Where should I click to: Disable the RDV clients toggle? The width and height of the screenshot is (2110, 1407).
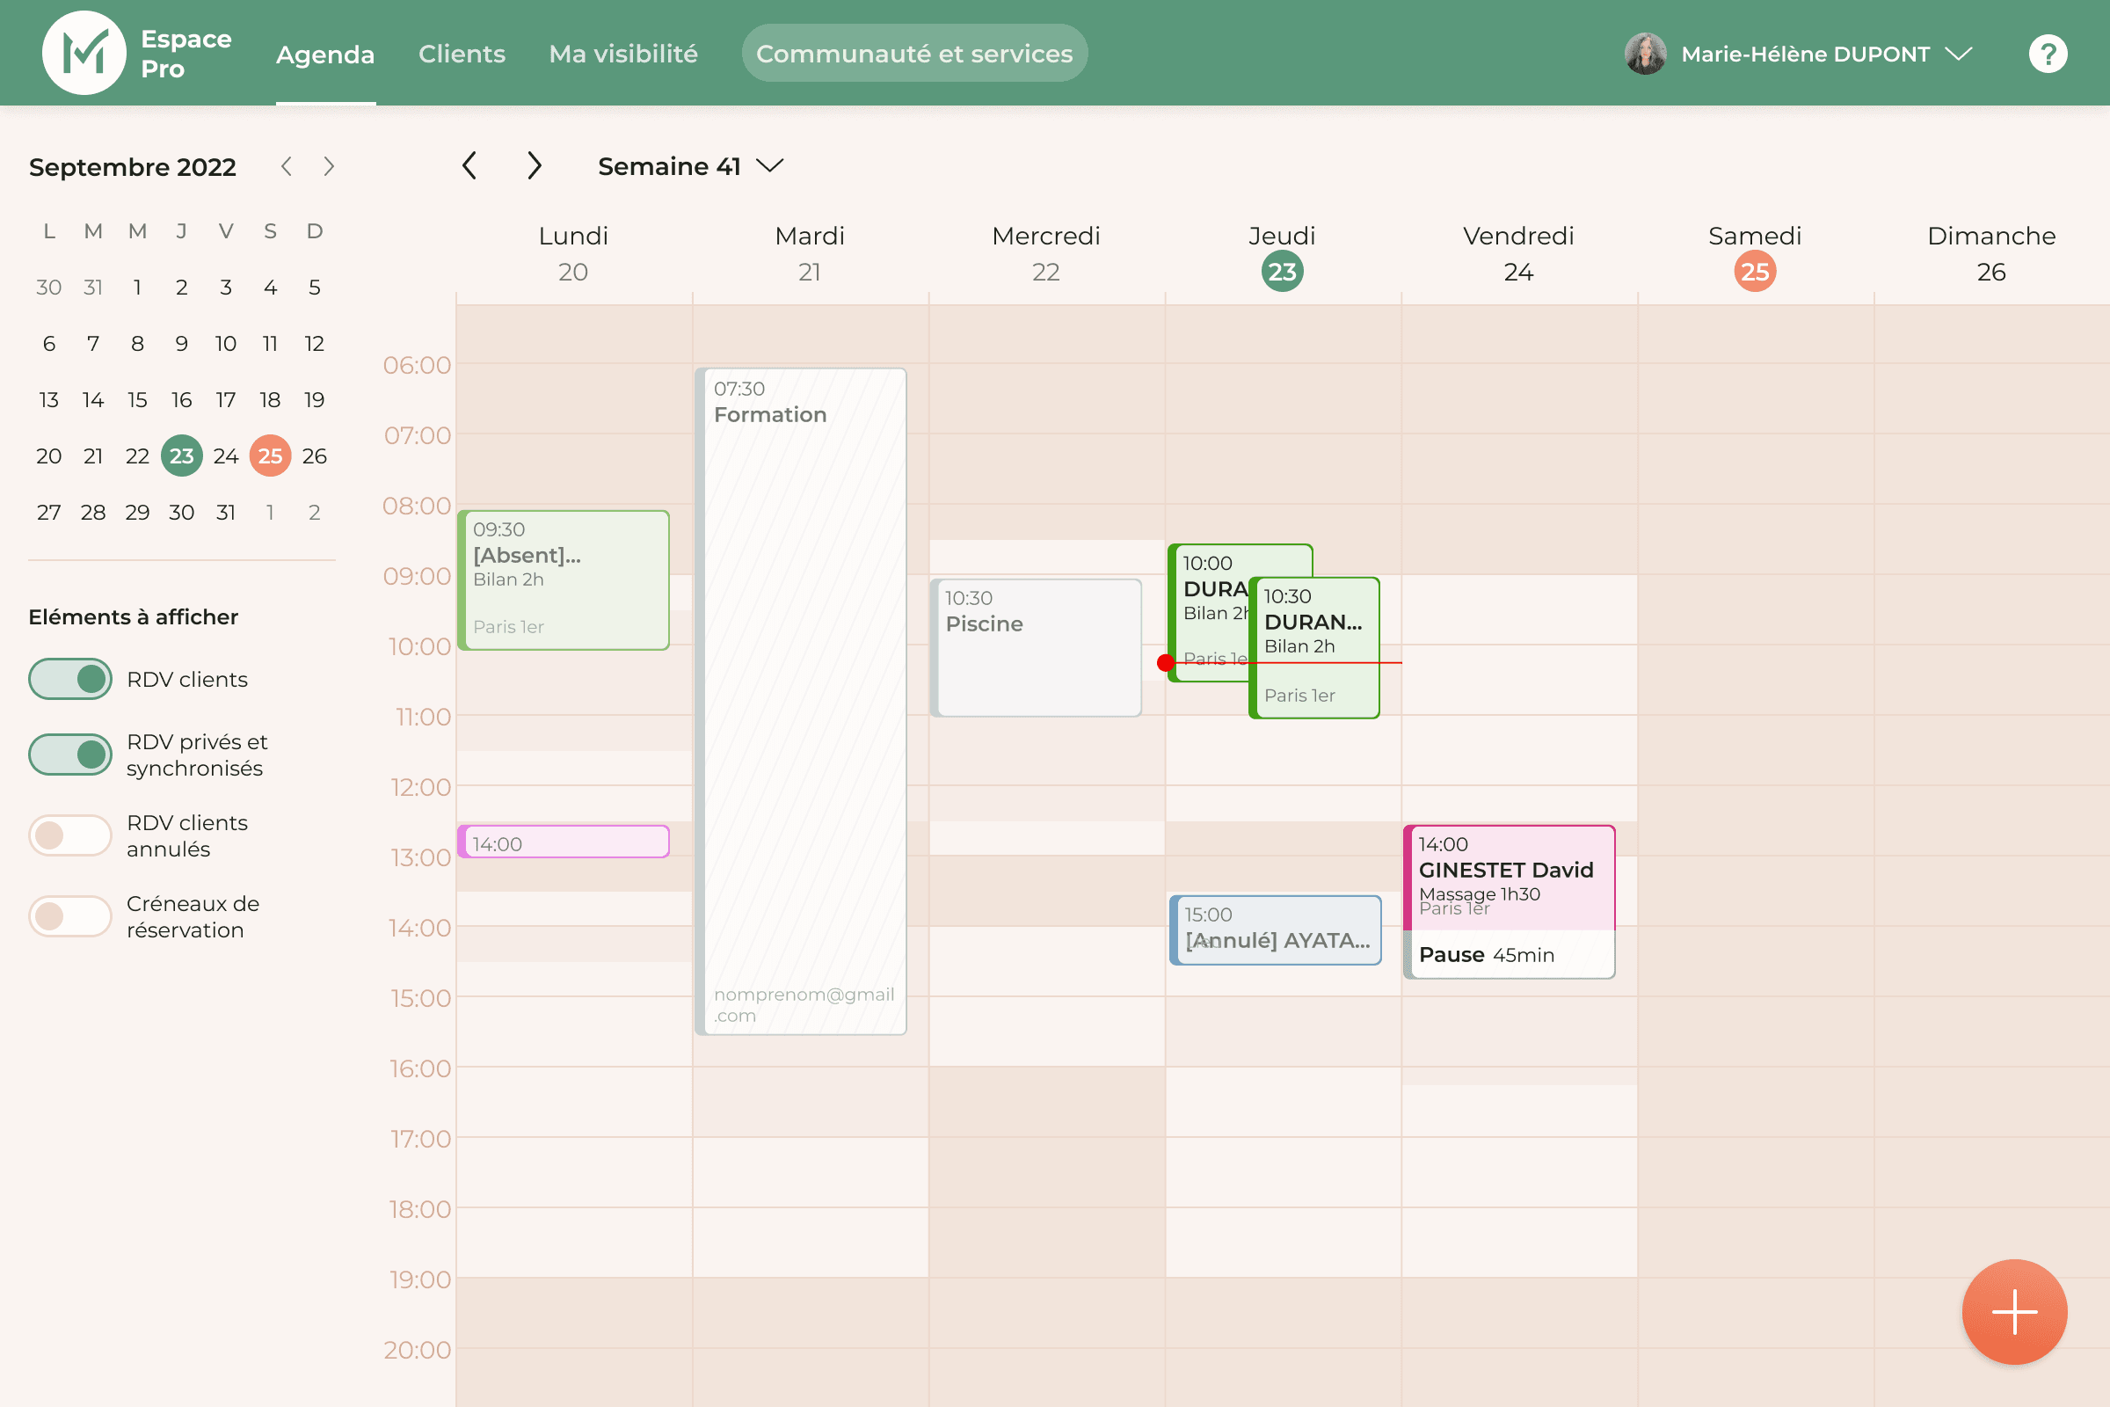(x=70, y=679)
